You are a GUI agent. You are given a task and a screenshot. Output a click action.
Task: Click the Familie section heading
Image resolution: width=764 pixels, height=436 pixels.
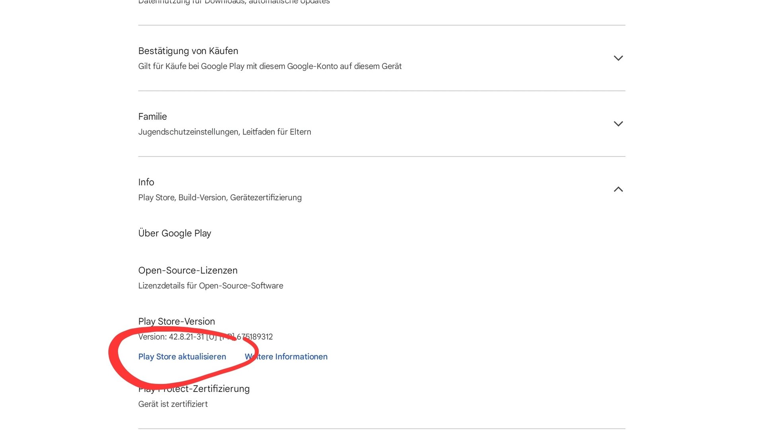(152, 117)
